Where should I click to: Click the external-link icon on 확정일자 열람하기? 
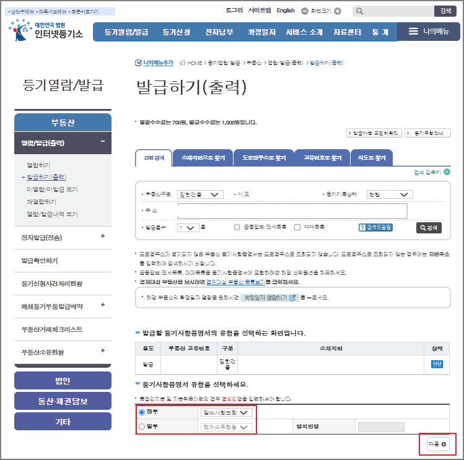coord(292,298)
